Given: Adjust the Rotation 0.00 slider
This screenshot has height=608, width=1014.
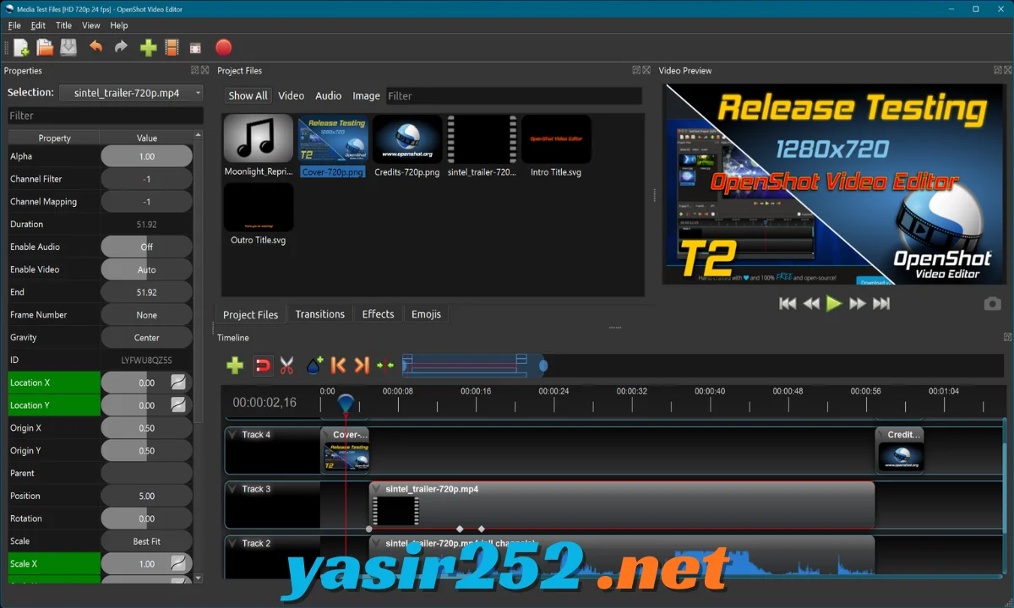Looking at the screenshot, I should pyautogui.click(x=147, y=518).
